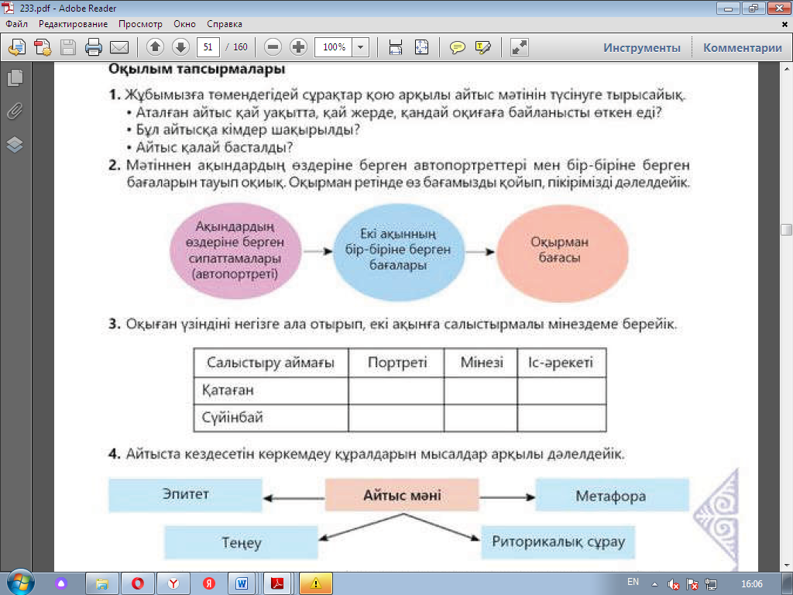
Task: Open the Комментарии panel
Action: (x=743, y=48)
